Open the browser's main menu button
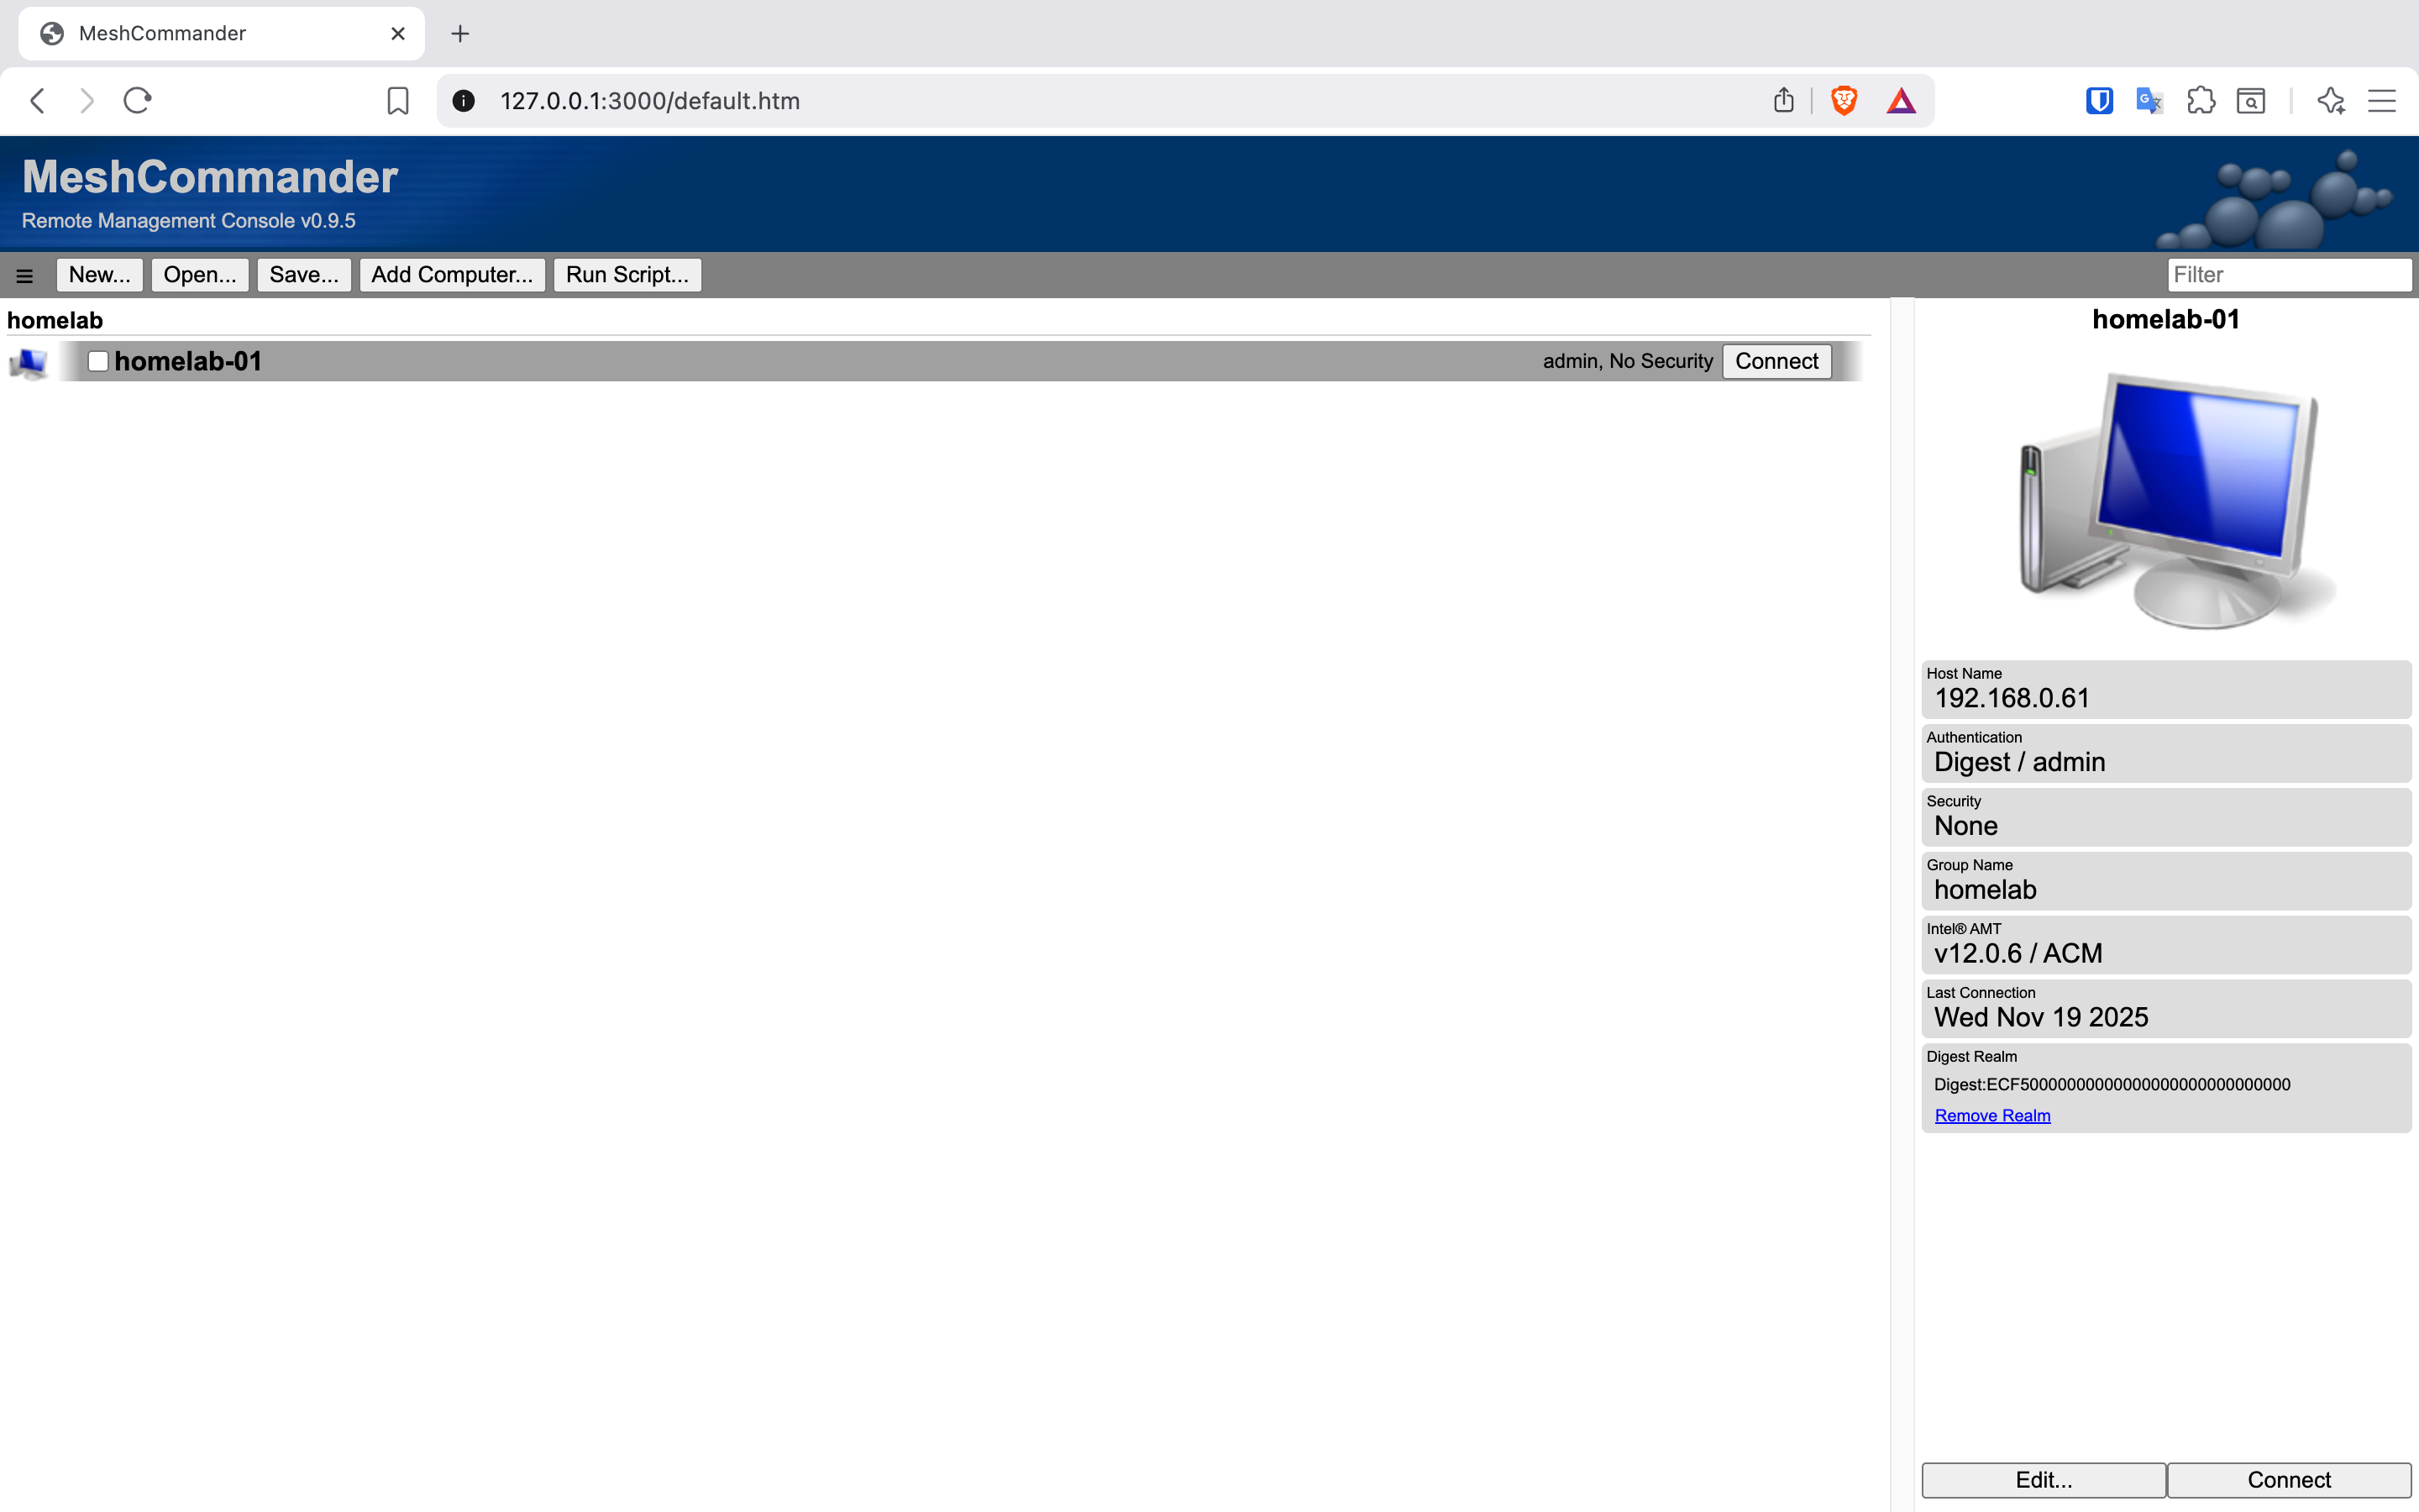 tap(2381, 101)
